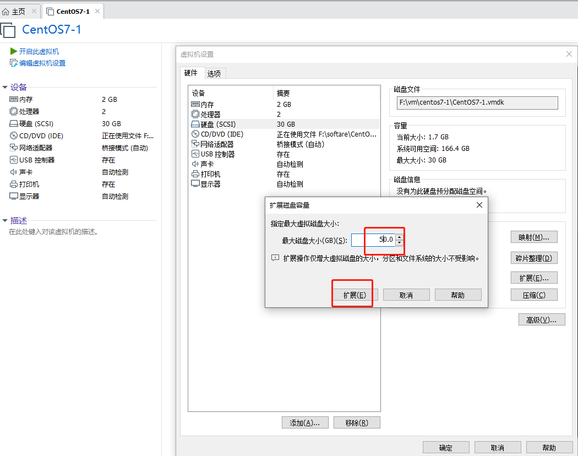Open 高级(V)... disk settings
578x456 pixels.
pos(542,320)
